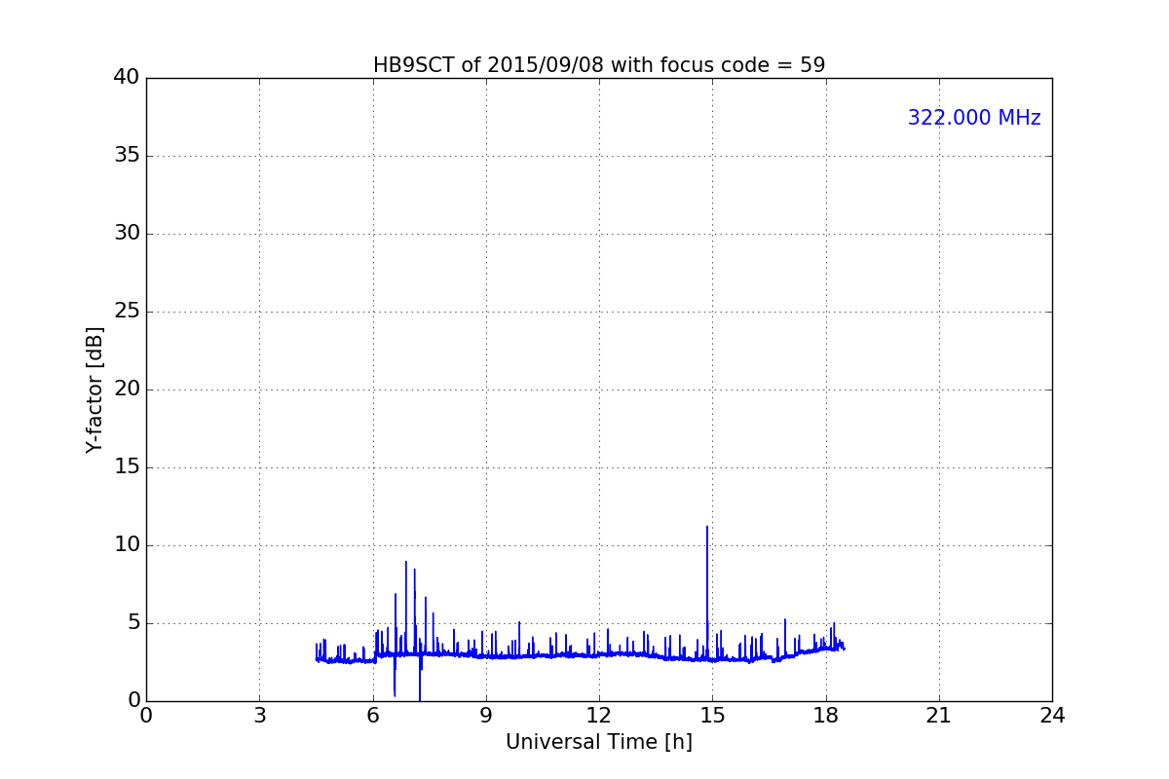1169x779 pixels.
Task: Pick the '24' tick on Universal Time axis
Action: (1052, 716)
